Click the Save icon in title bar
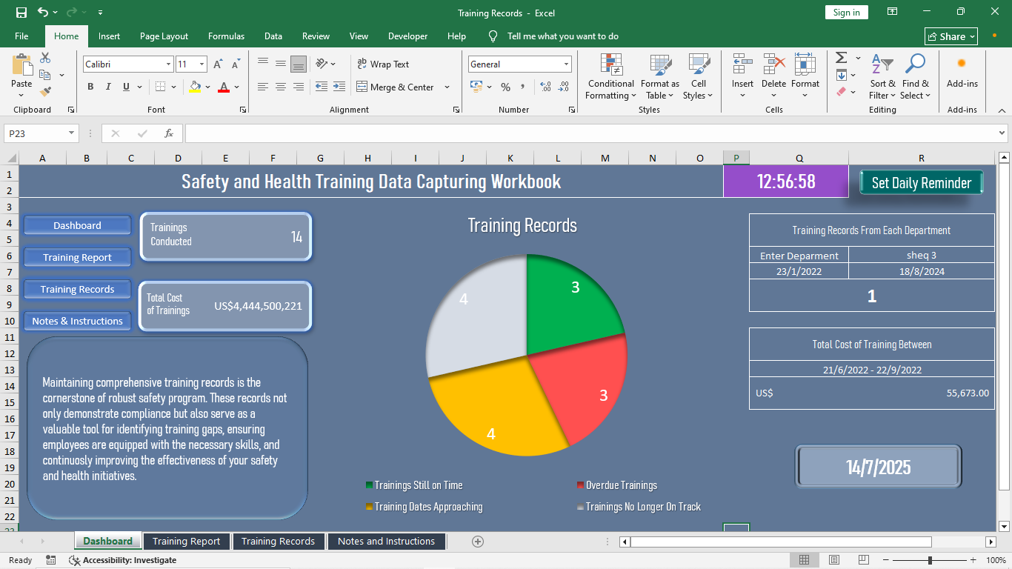 pos(21,13)
